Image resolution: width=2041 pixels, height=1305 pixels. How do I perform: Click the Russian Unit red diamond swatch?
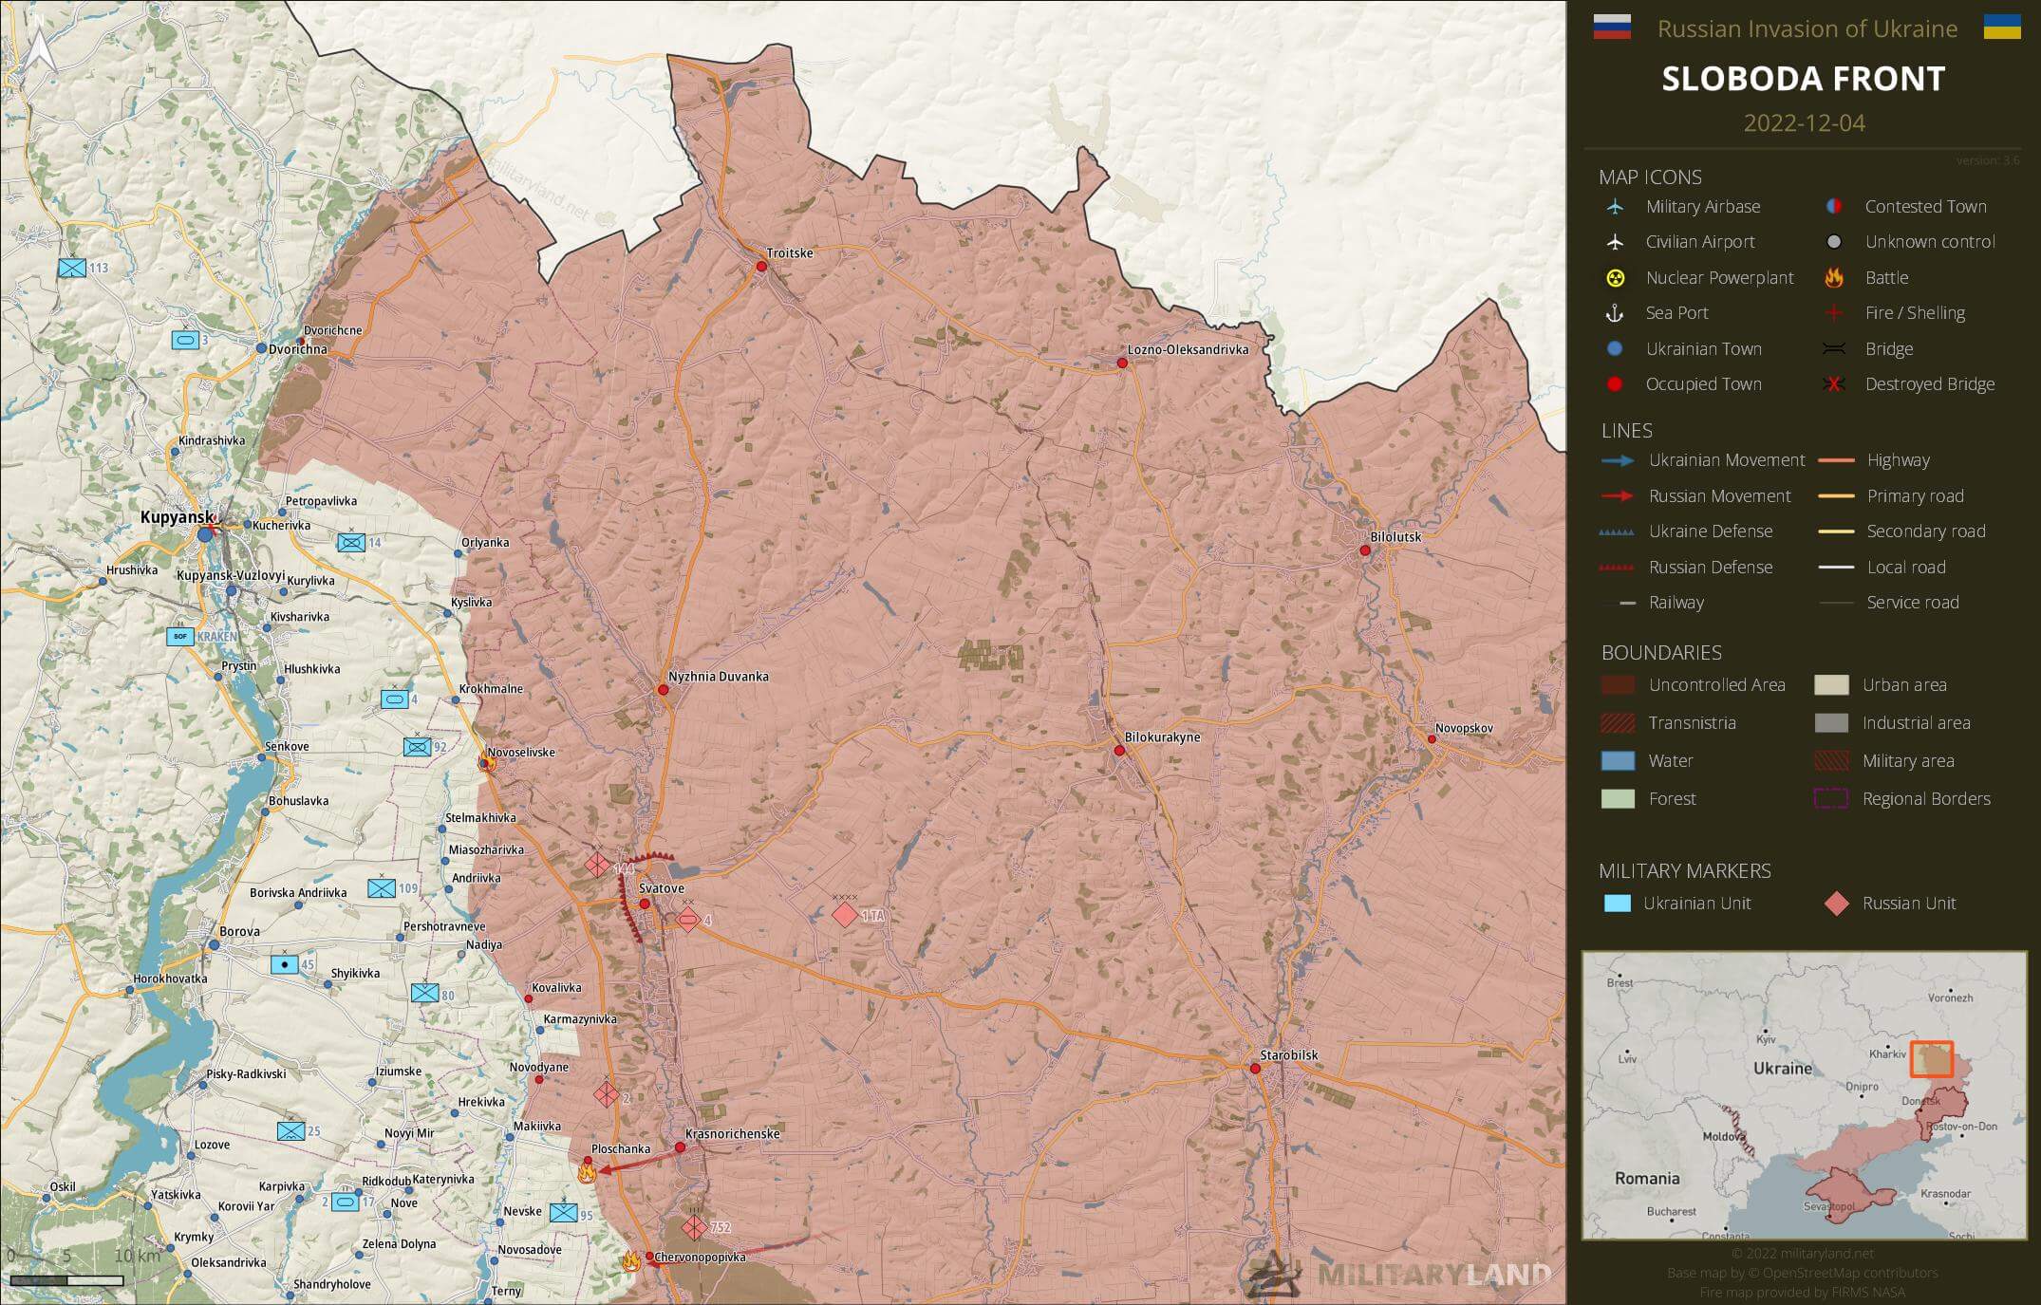(x=1837, y=904)
